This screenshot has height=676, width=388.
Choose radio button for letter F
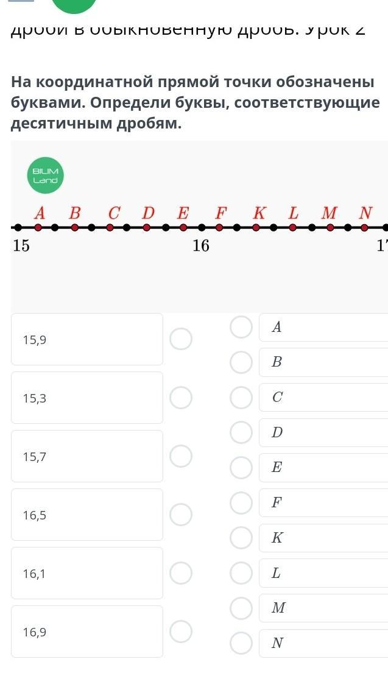[x=241, y=502]
